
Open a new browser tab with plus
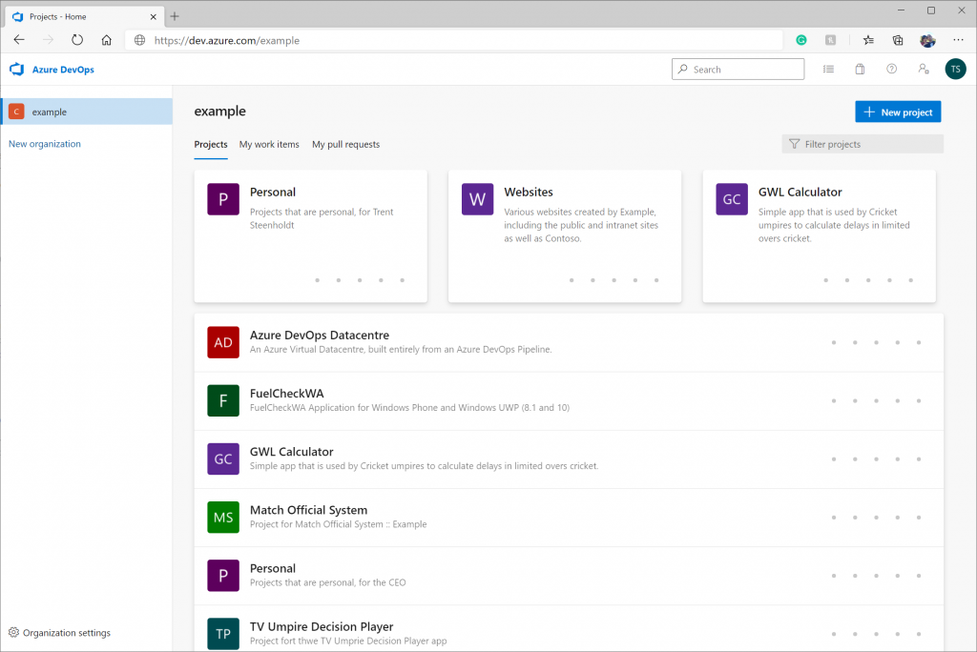click(x=175, y=17)
